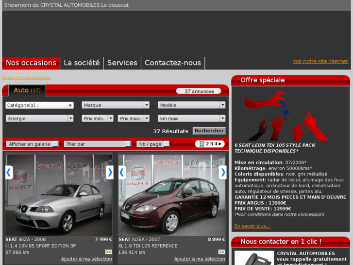The width and height of the screenshot is (353, 265).
Task: Show next photo of SEAT Altea
Action: click(x=223, y=172)
